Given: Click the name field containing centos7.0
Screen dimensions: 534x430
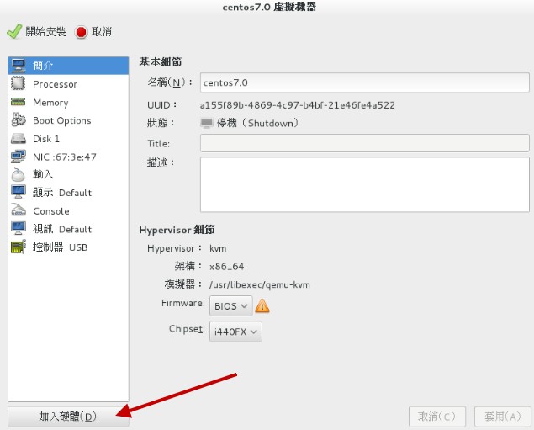Looking at the screenshot, I should click(x=364, y=82).
